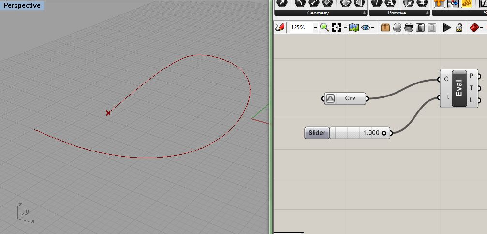Click the Geometry panel title bar
Viewport: 487px width, 234px height.
318,13
